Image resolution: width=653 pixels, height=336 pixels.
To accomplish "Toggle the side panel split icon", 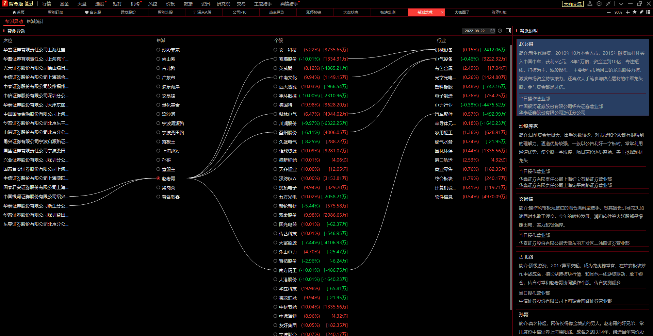I will click(508, 31).
